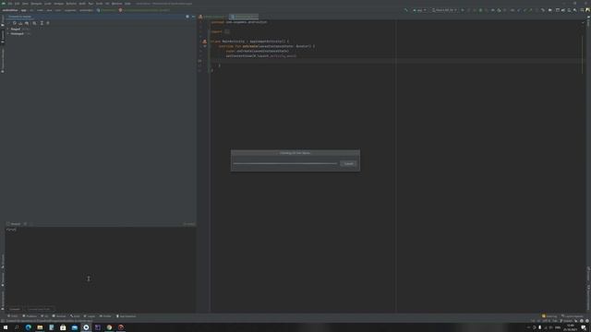The width and height of the screenshot is (591, 332).
Task: Refresh changes in the Commit toolbar
Action: click(15, 23)
